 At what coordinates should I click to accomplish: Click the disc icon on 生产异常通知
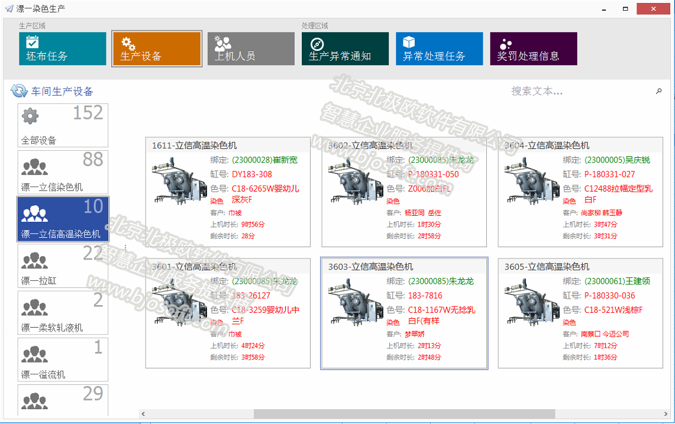tap(317, 44)
